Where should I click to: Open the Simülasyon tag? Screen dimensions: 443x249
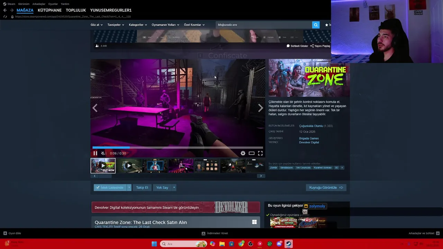[x=286, y=168]
